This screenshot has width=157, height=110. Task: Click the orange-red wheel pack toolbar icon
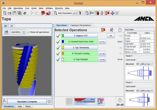click(x=107, y=13)
